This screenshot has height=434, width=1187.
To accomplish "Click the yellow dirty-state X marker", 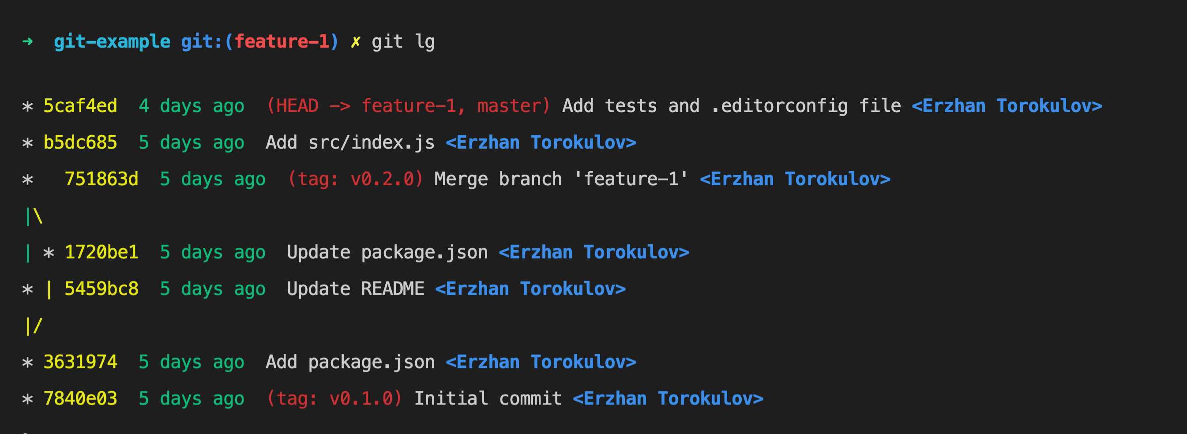I will click(x=355, y=42).
